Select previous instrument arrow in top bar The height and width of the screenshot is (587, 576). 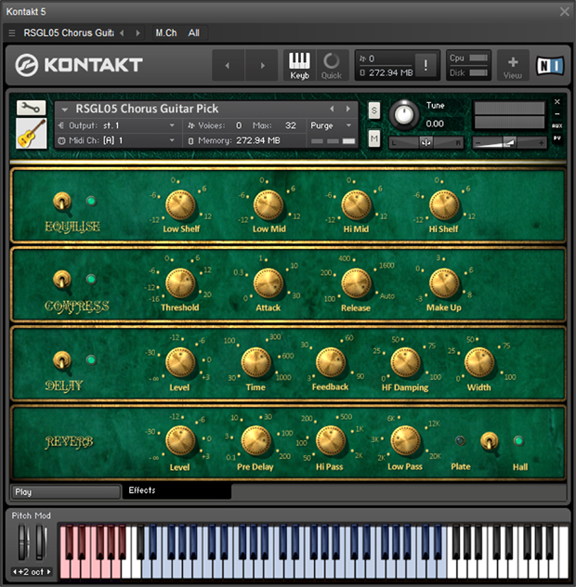[122, 33]
